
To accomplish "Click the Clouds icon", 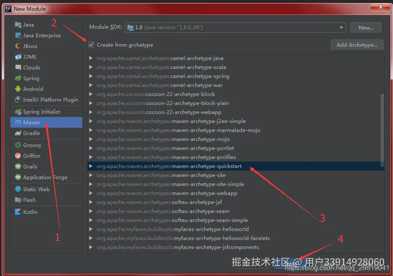I will tap(18, 67).
